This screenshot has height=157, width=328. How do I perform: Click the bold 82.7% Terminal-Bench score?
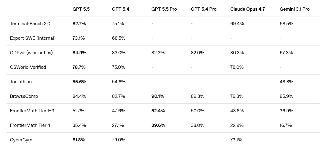click(79, 24)
